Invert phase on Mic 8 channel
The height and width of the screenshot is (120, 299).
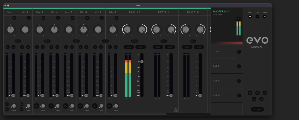click(x=116, y=18)
